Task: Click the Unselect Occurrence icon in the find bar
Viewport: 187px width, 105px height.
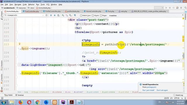Action: [67, 15]
